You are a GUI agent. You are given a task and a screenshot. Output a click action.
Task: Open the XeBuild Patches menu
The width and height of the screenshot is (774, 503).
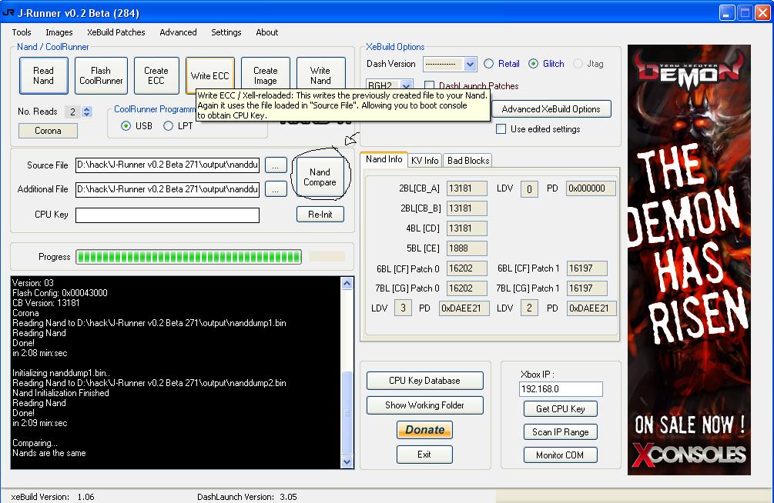click(x=116, y=32)
